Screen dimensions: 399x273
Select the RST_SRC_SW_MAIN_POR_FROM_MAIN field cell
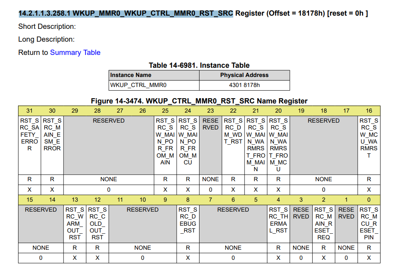click(165, 145)
